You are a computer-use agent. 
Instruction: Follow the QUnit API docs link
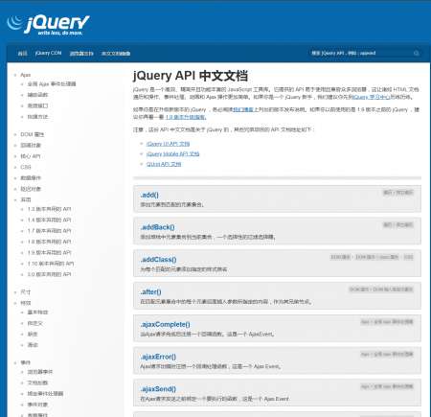point(164,164)
